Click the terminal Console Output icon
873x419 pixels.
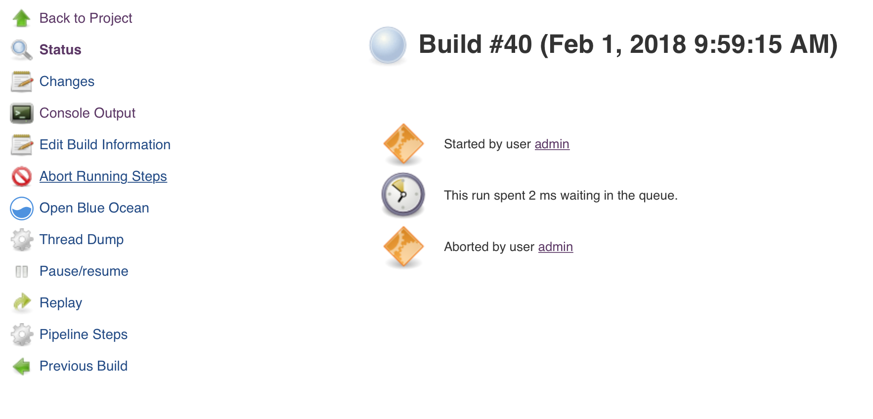point(22,113)
